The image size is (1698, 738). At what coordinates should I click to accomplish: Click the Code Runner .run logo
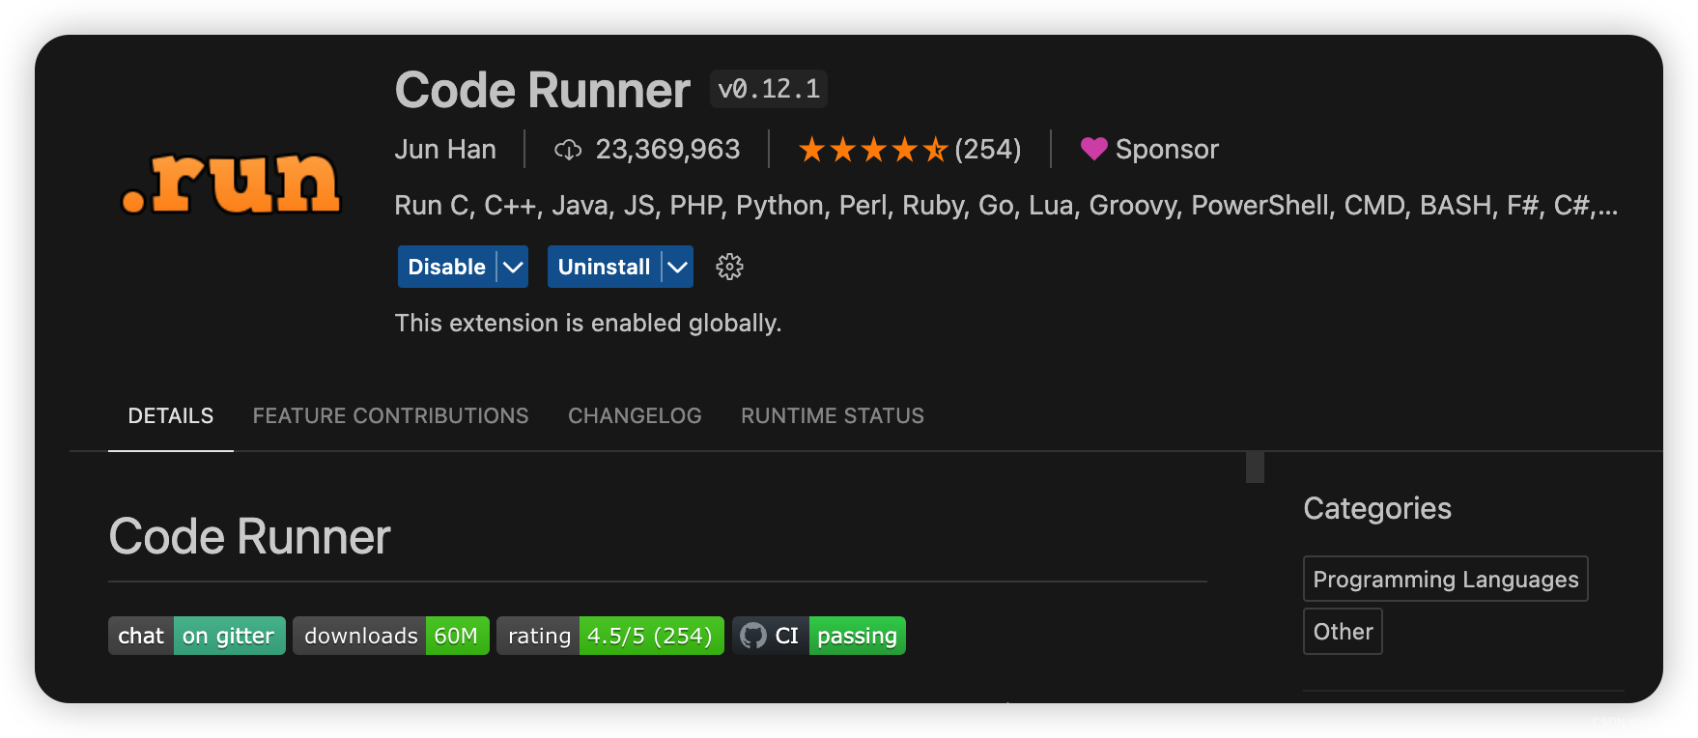click(231, 184)
